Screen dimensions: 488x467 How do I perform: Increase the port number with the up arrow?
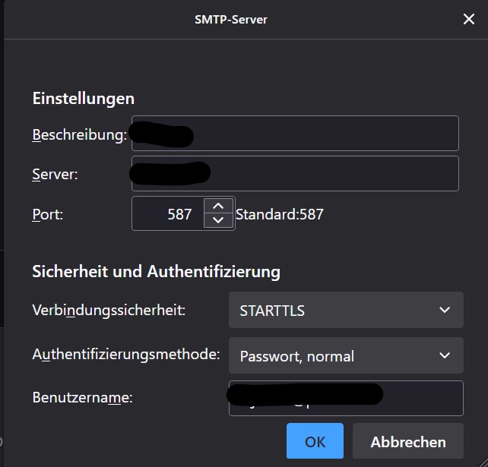(219, 206)
